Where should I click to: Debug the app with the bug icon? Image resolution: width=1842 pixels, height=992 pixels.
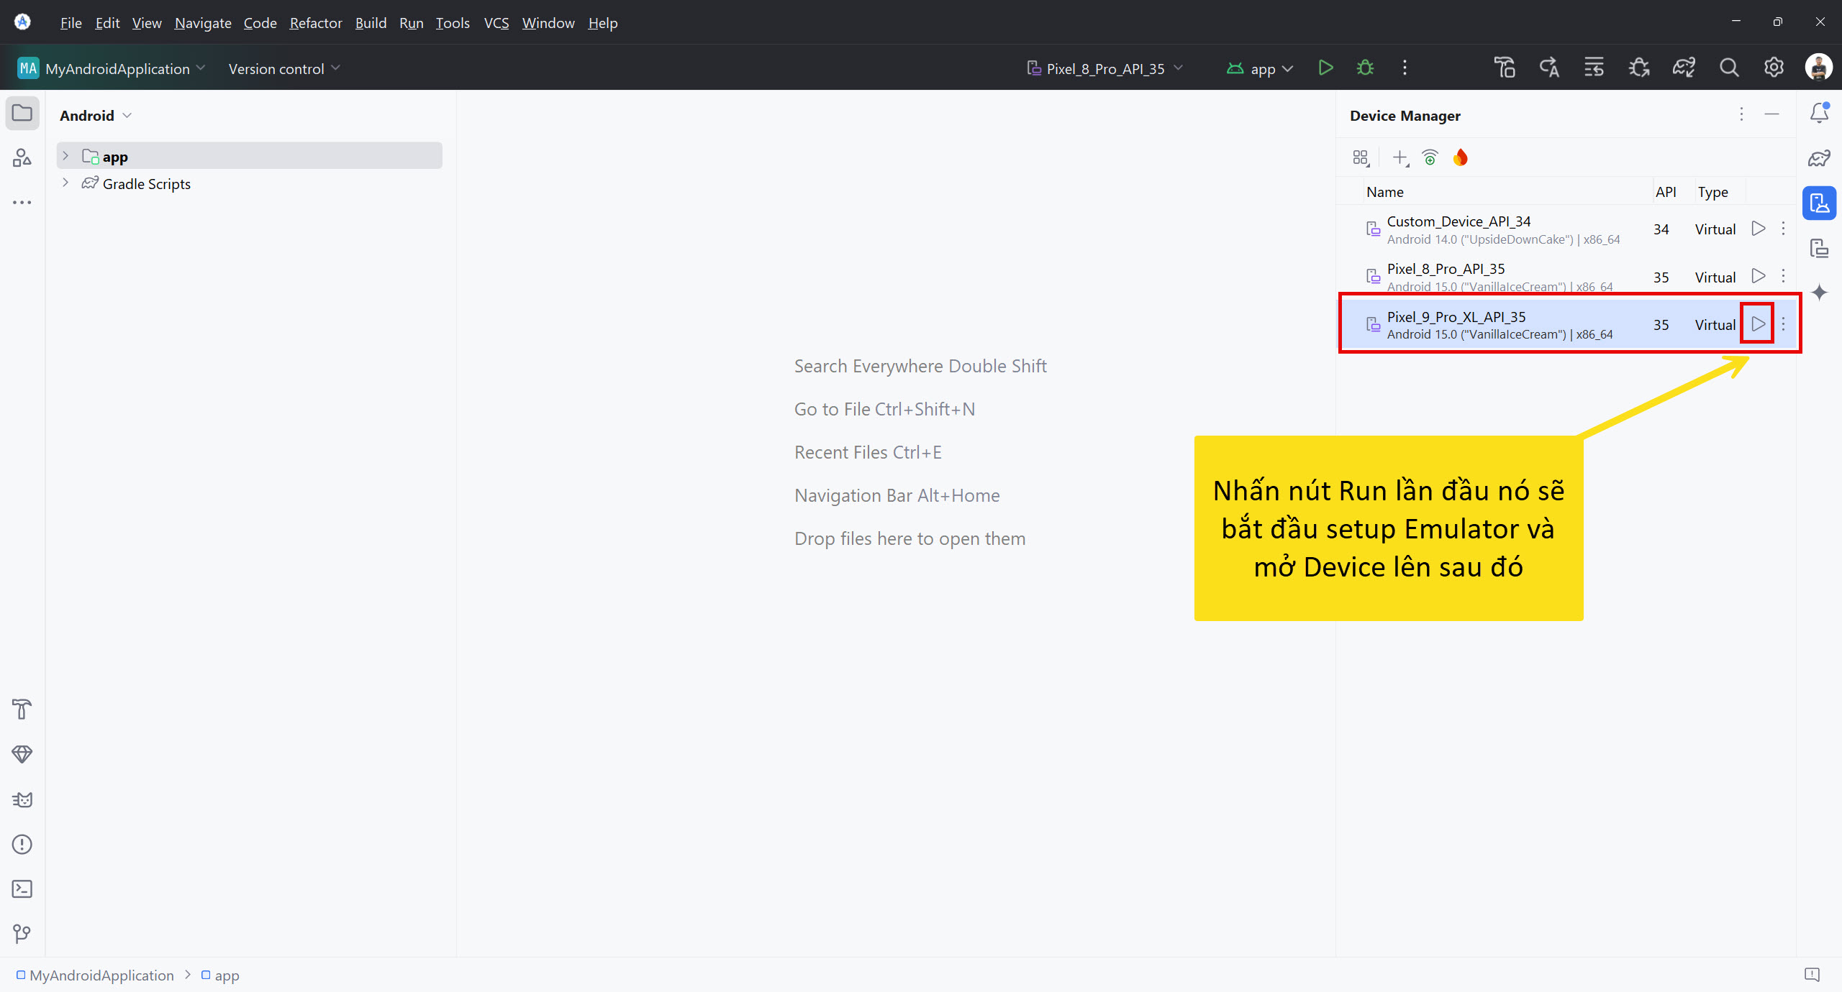pyautogui.click(x=1365, y=68)
